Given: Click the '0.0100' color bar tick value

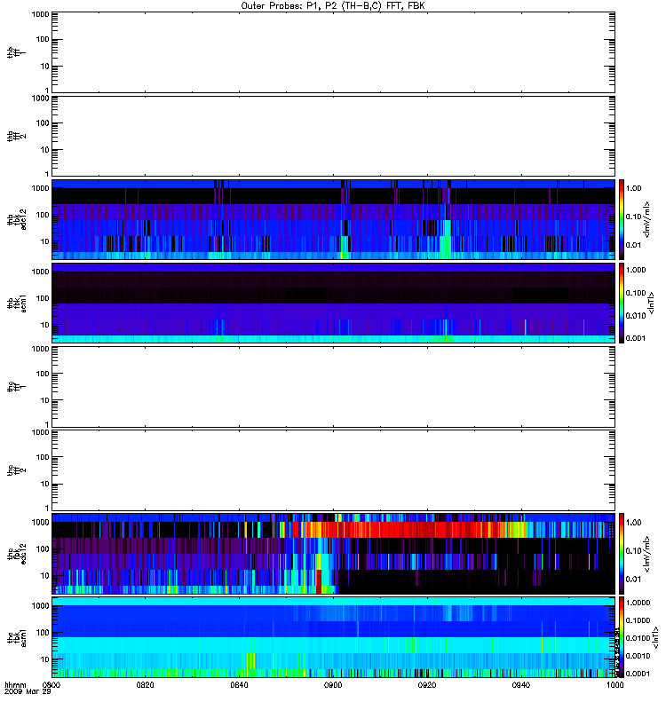Looking at the screenshot, I should (638, 638).
